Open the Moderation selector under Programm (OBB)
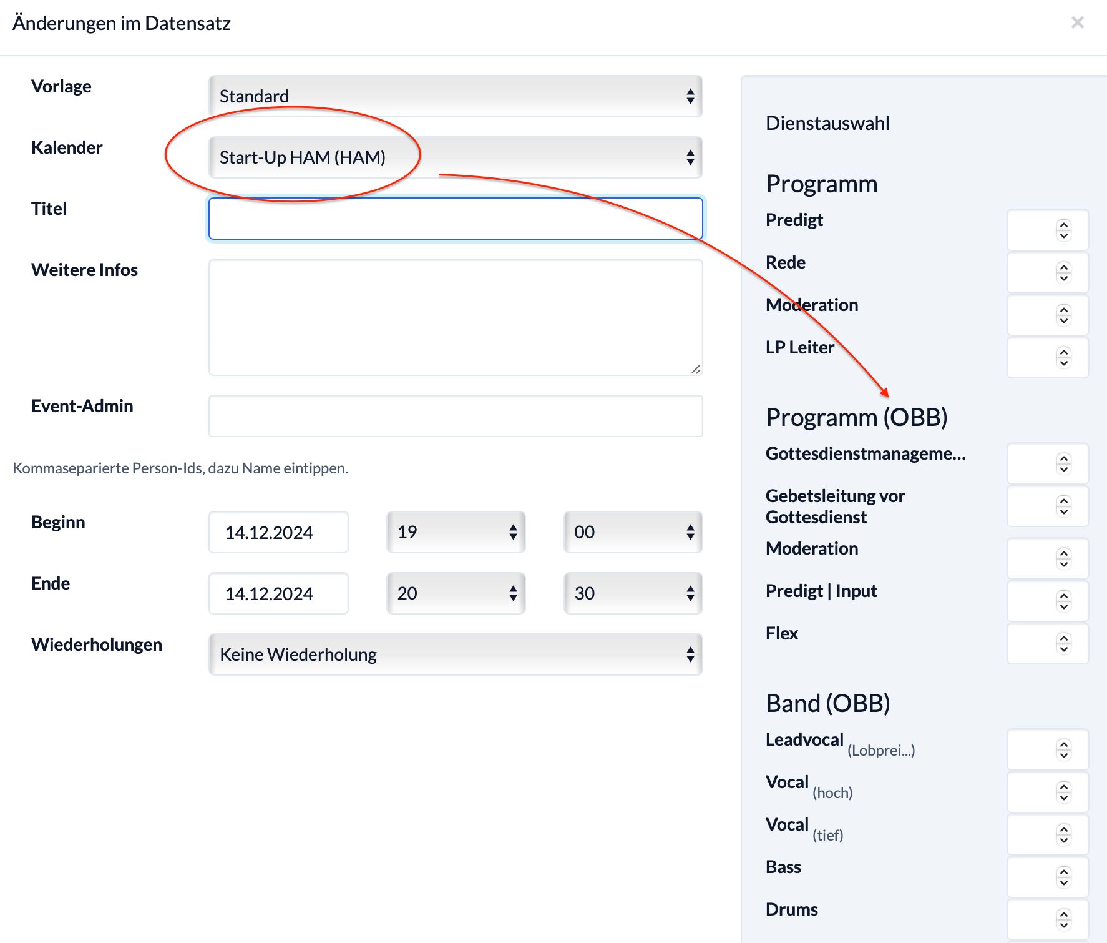Viewport: 1107px width, 943px height. [x=1048, y=558]
